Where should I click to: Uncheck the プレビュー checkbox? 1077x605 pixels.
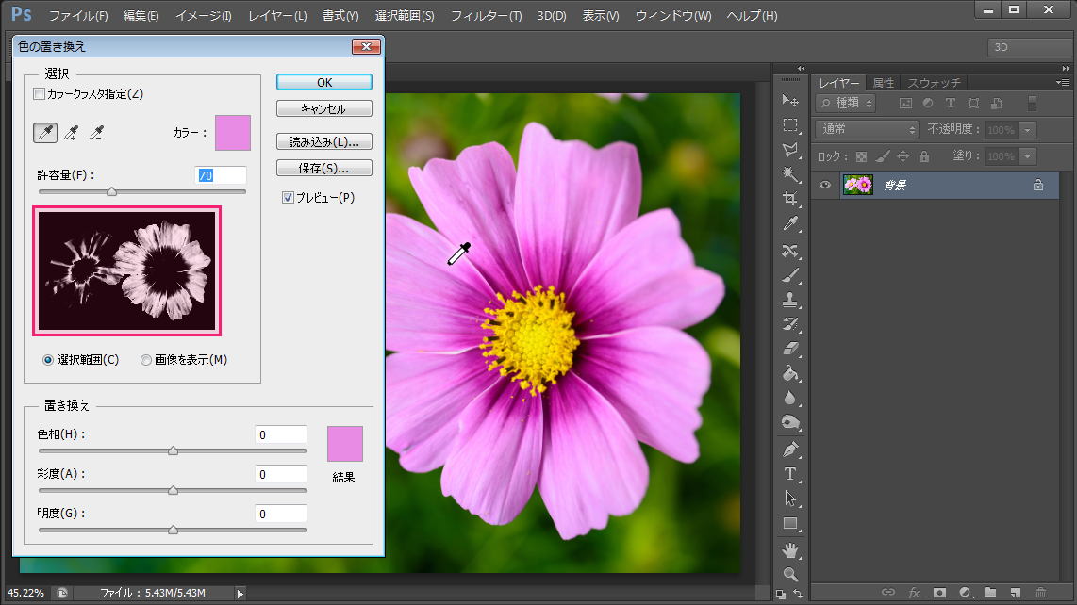289,198
